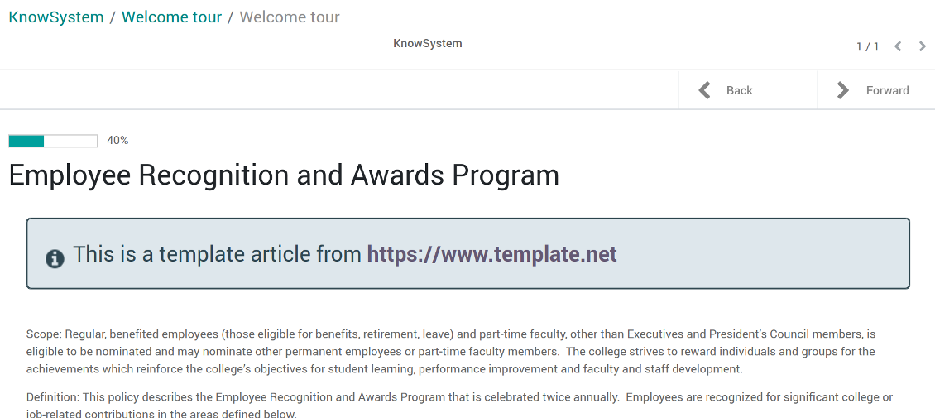This screenshot has height=418, width=935.
Task: Click the empty toolbar area left of Back
Action: click(338, 90)
